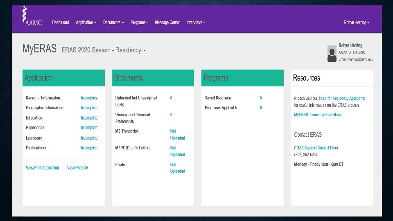Click the Unassigned Personal Statements count
The width and height of the screenshot is (393, 221).
click(x=171, y=115)
